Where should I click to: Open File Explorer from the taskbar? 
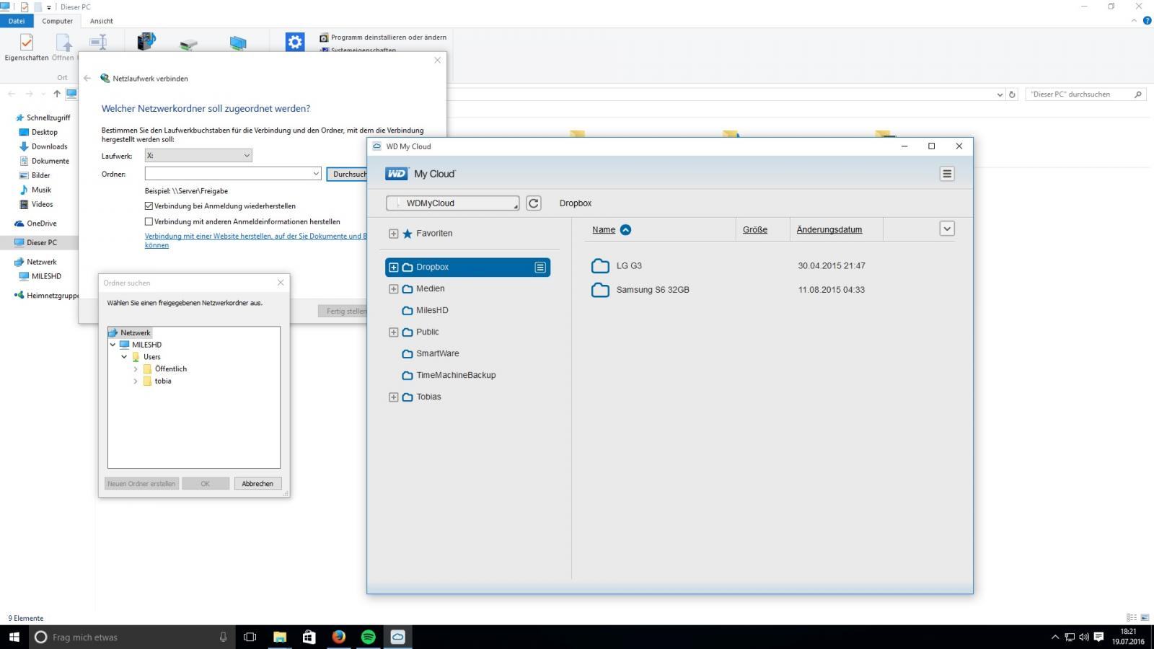coord(279,637)
